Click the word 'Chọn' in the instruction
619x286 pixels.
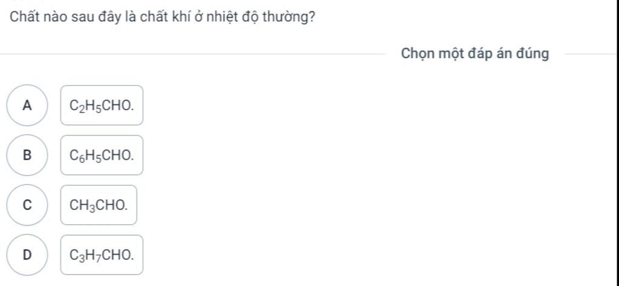pos(416,54)
